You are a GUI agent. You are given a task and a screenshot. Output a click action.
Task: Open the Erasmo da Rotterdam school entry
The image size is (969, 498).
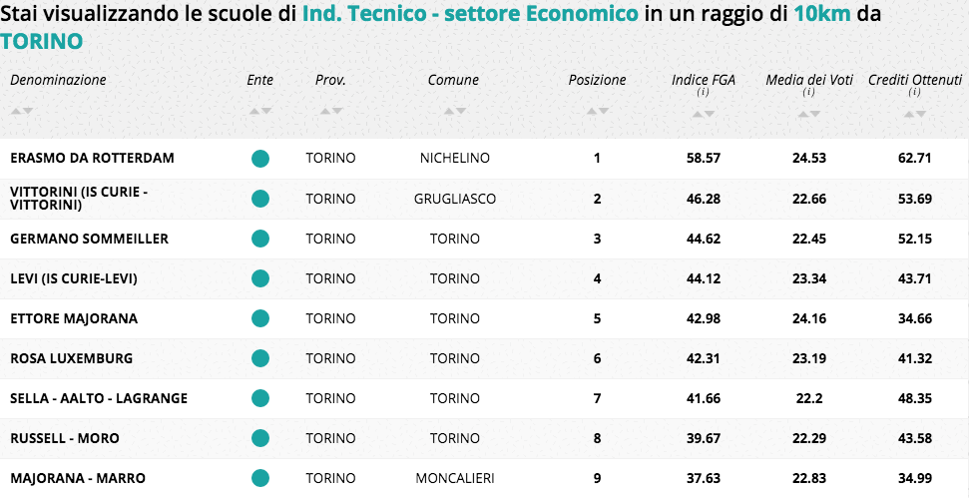pos(92,158)
